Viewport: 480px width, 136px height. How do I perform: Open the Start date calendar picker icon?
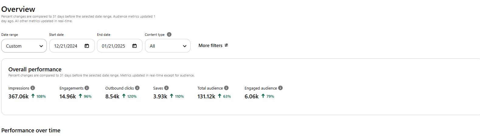tap(87, 46)
